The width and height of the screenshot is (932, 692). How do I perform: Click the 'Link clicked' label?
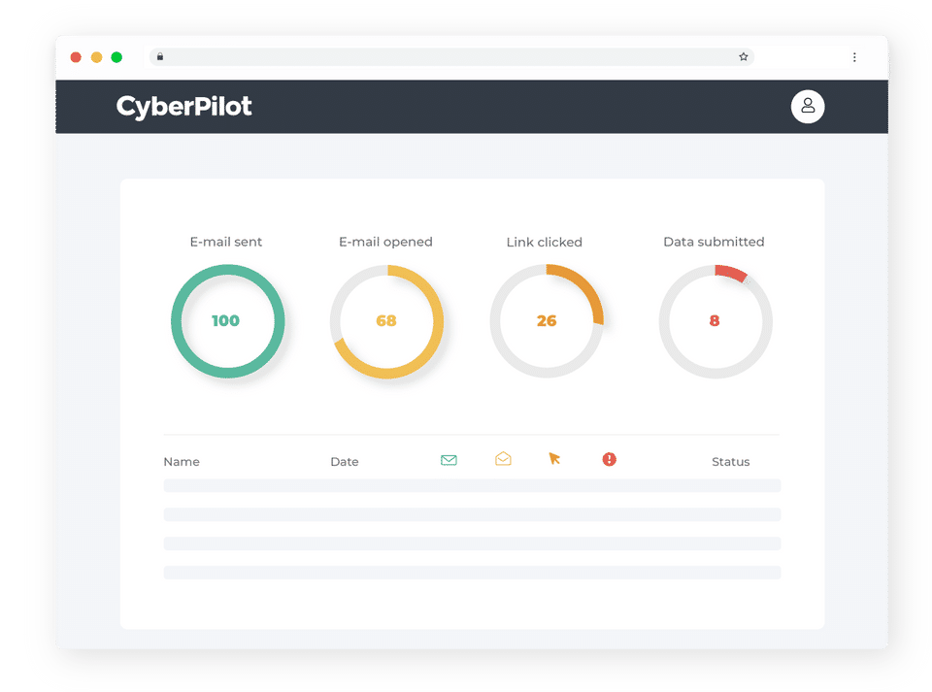545,243
